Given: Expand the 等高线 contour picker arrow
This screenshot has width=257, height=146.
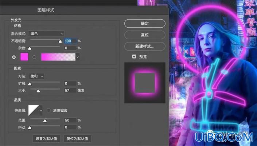Looking at the screenshot, I should (41, 110).
